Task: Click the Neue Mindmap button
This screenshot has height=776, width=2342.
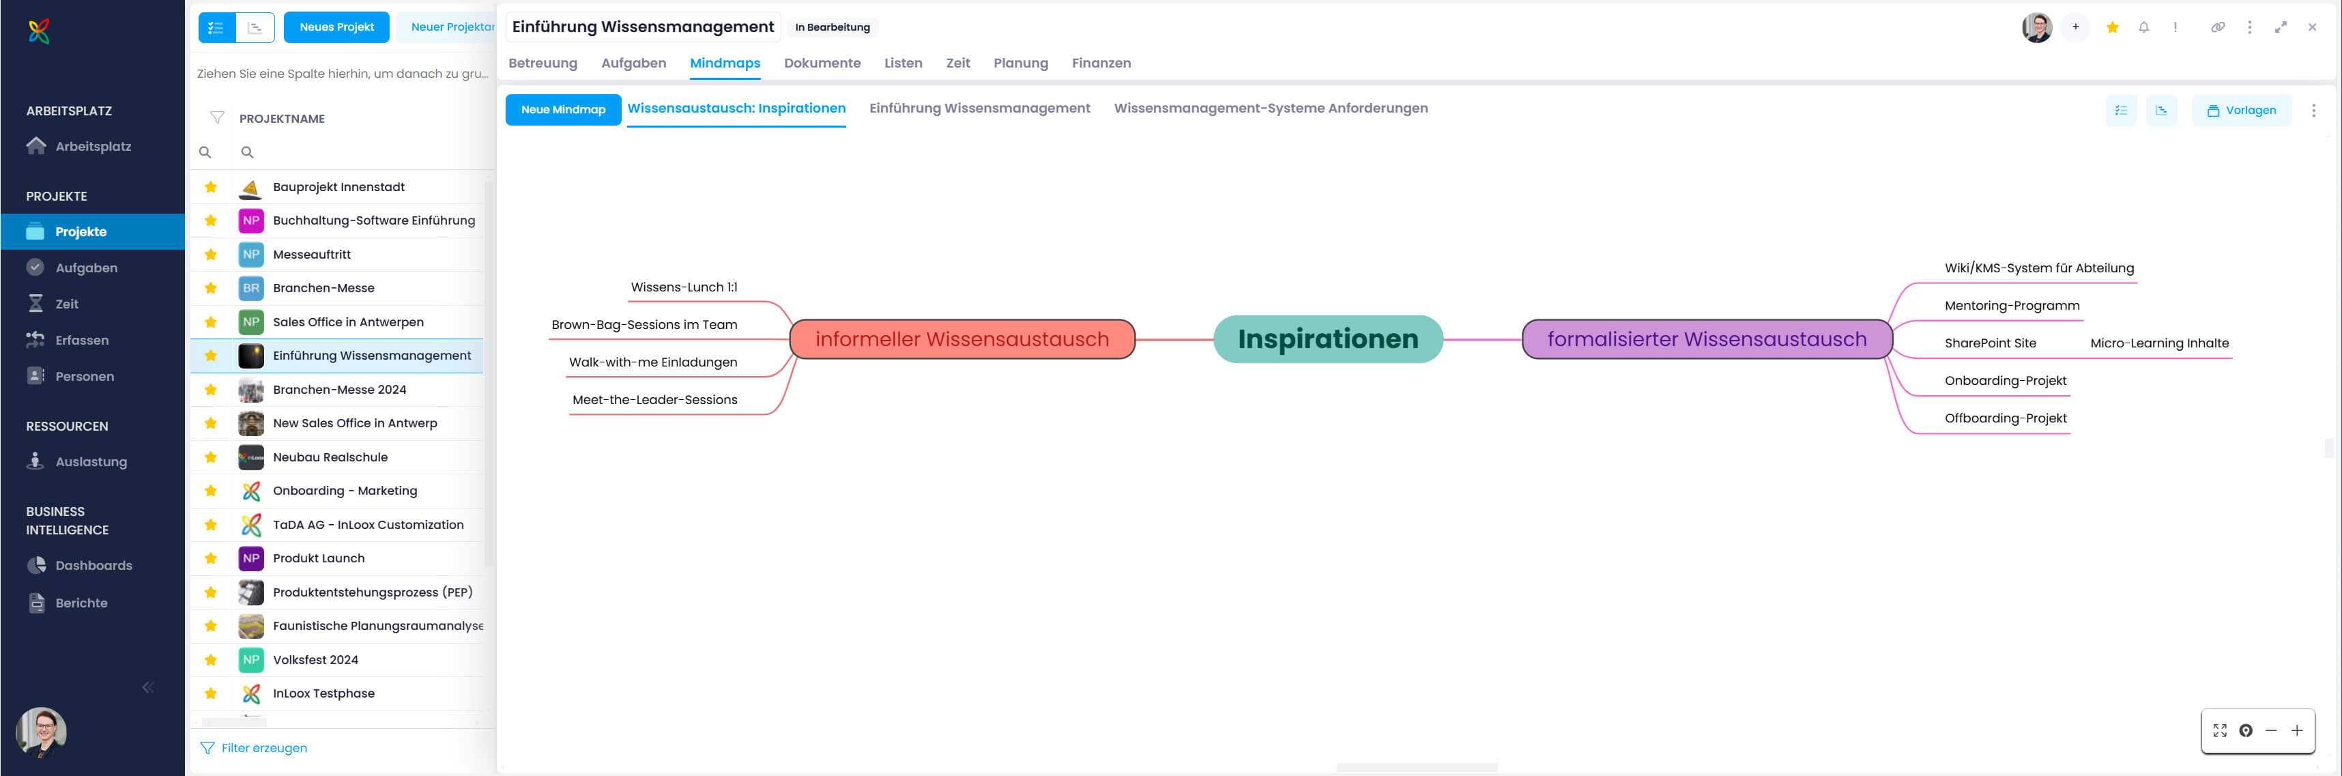Action: 563,109
